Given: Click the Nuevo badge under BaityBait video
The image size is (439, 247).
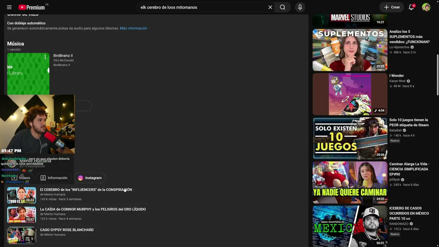Looking at the screenshot, I should coord(395,141).
